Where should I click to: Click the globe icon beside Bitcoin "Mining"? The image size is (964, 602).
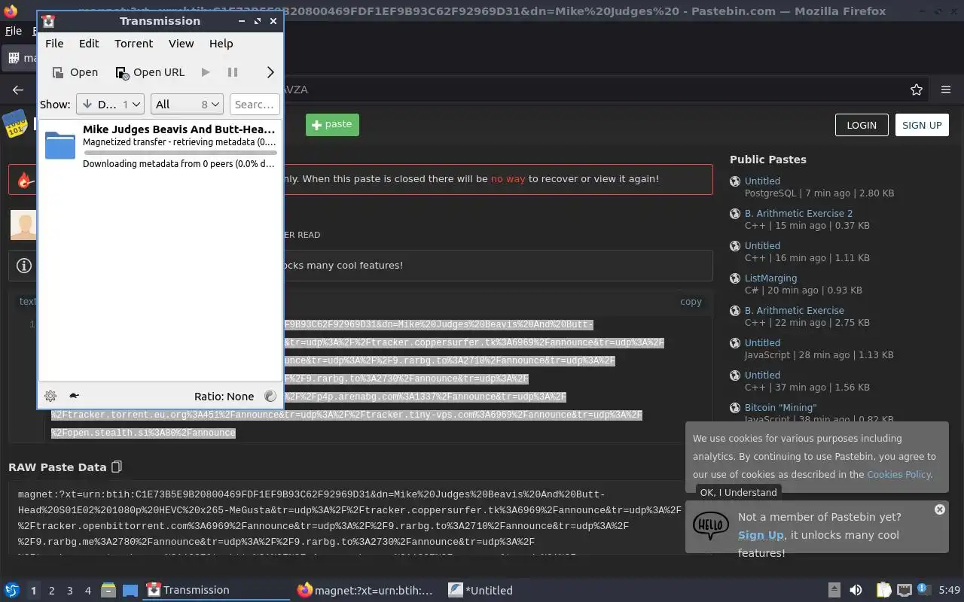coord(735,408)
